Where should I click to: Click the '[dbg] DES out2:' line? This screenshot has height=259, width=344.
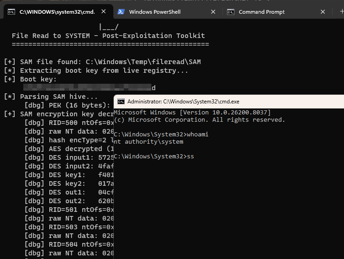pos(69,201)
